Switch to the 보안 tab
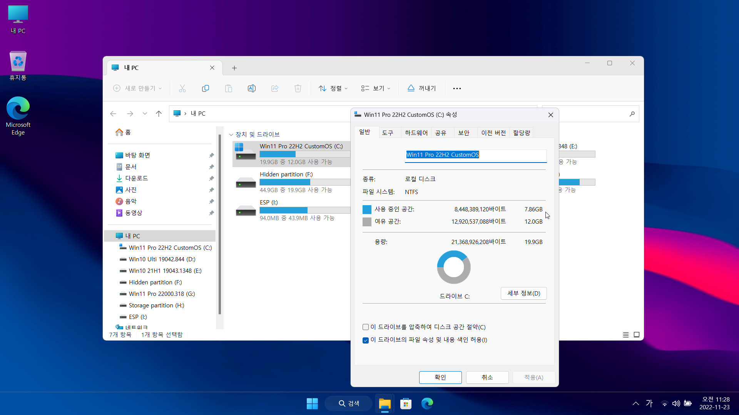This screenshot has height=415, width=739. [464, 133]
